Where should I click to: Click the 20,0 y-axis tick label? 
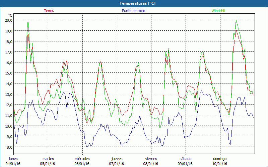click(x=9, y=20)
